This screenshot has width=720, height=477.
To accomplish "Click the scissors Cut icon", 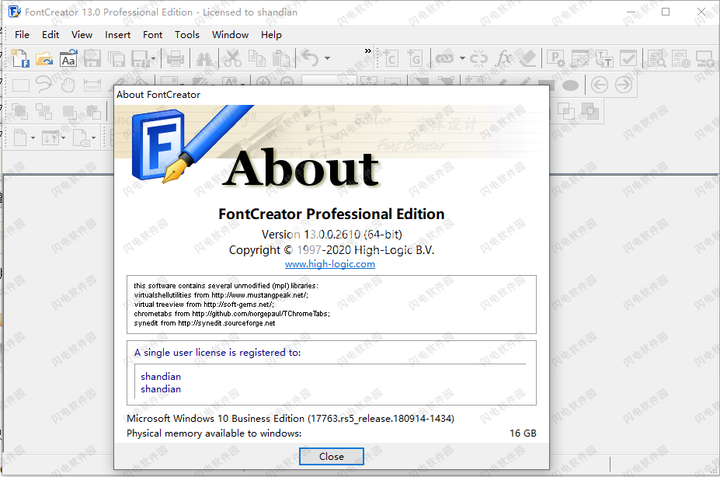I will coord(233,58).
